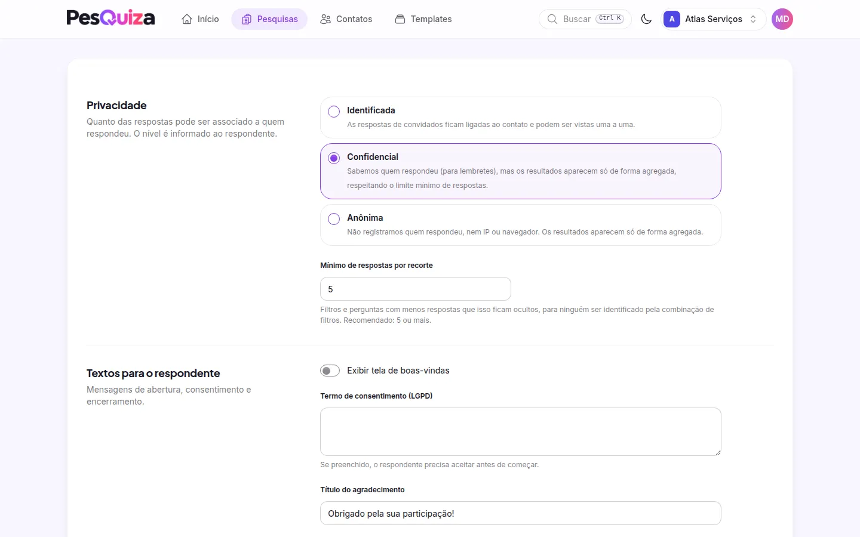Go to the Pesquisas tab

269,19
